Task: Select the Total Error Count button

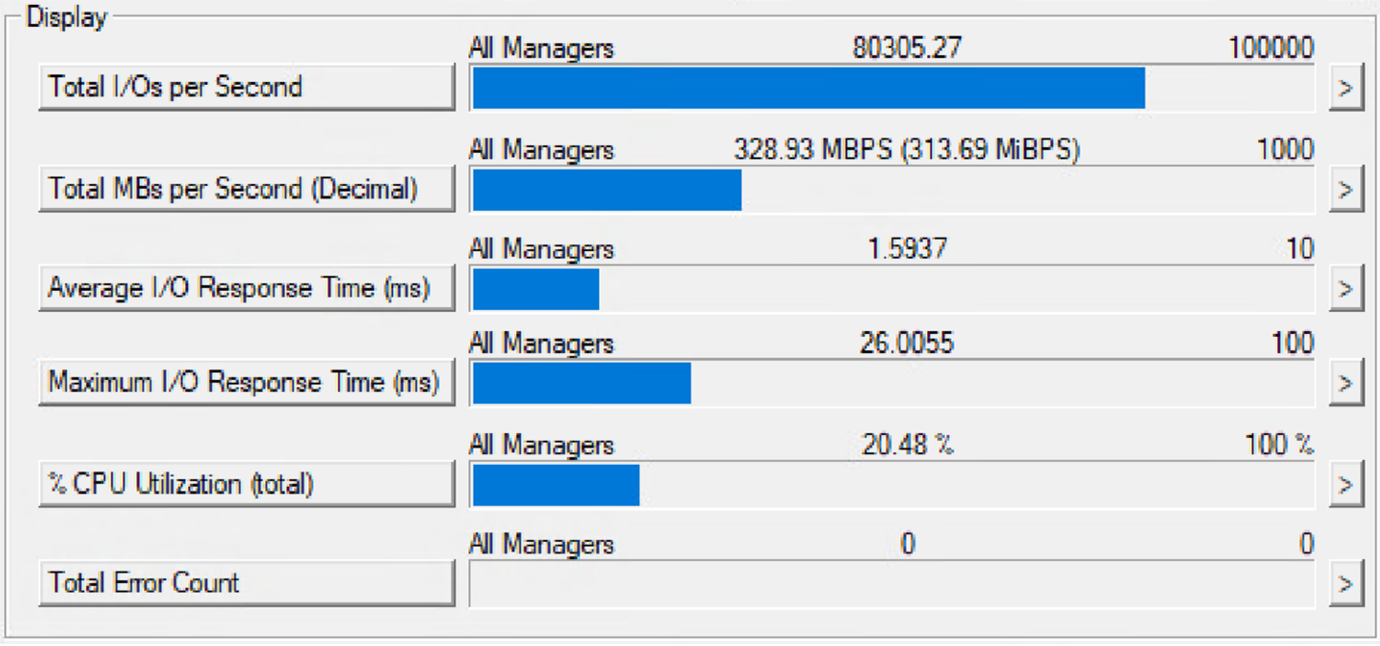Action: (247, 583)
